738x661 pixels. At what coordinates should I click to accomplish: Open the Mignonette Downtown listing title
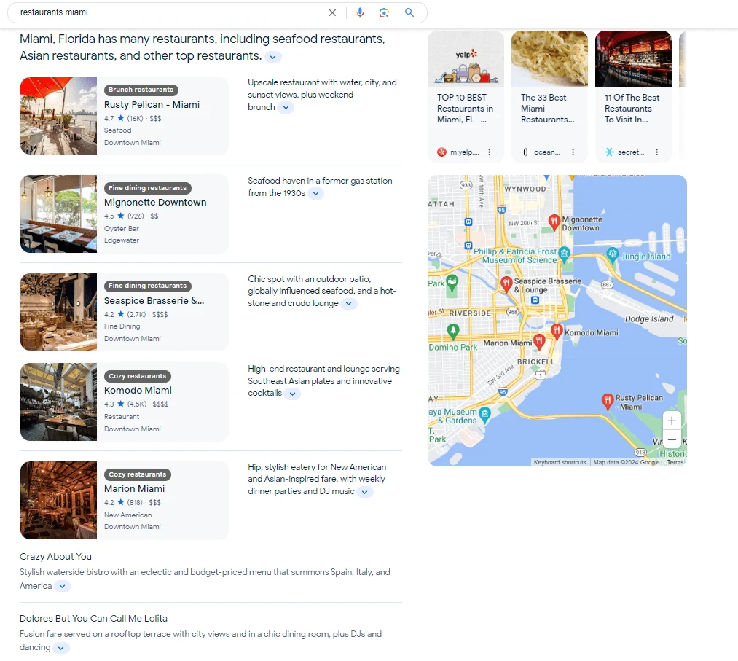click(x=155, y=203)
